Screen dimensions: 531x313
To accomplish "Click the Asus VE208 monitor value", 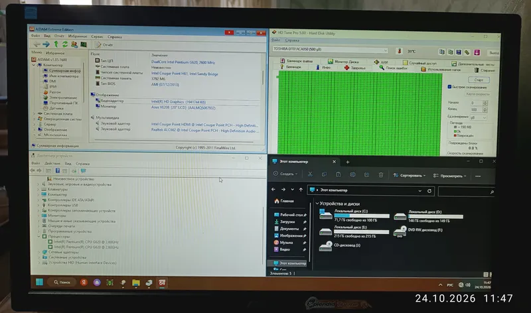I will point(183,108).
